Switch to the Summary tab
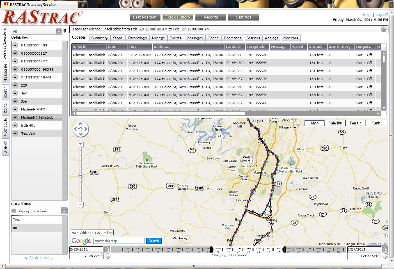Image resolution: width=394 pixels, height=269 pixels. [x=99, y=38]
